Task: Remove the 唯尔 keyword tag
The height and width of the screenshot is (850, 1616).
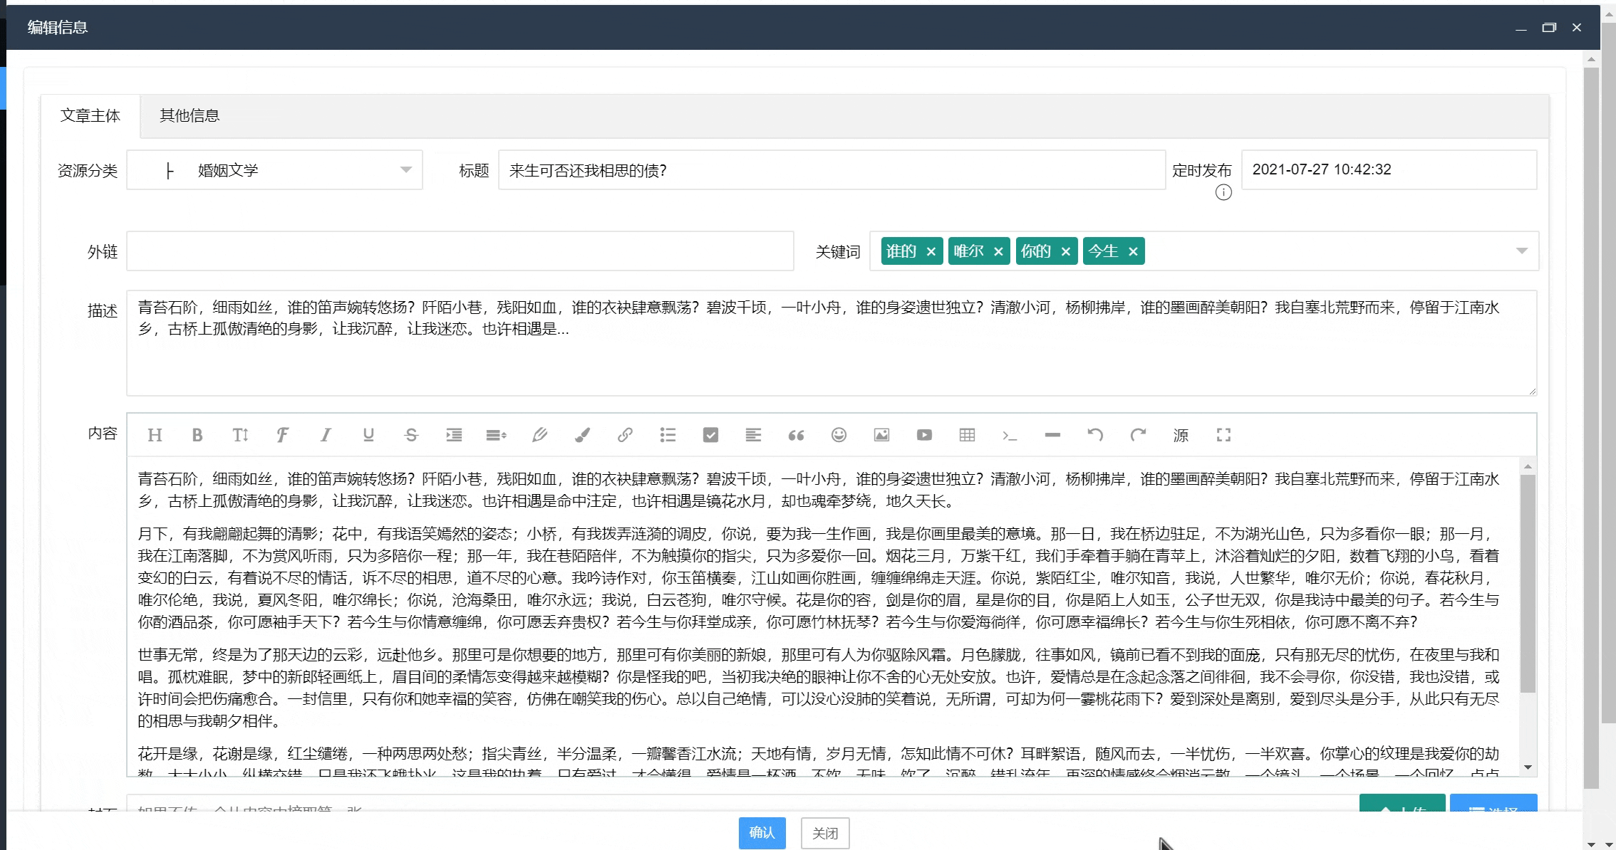Action: click(998, 251)
